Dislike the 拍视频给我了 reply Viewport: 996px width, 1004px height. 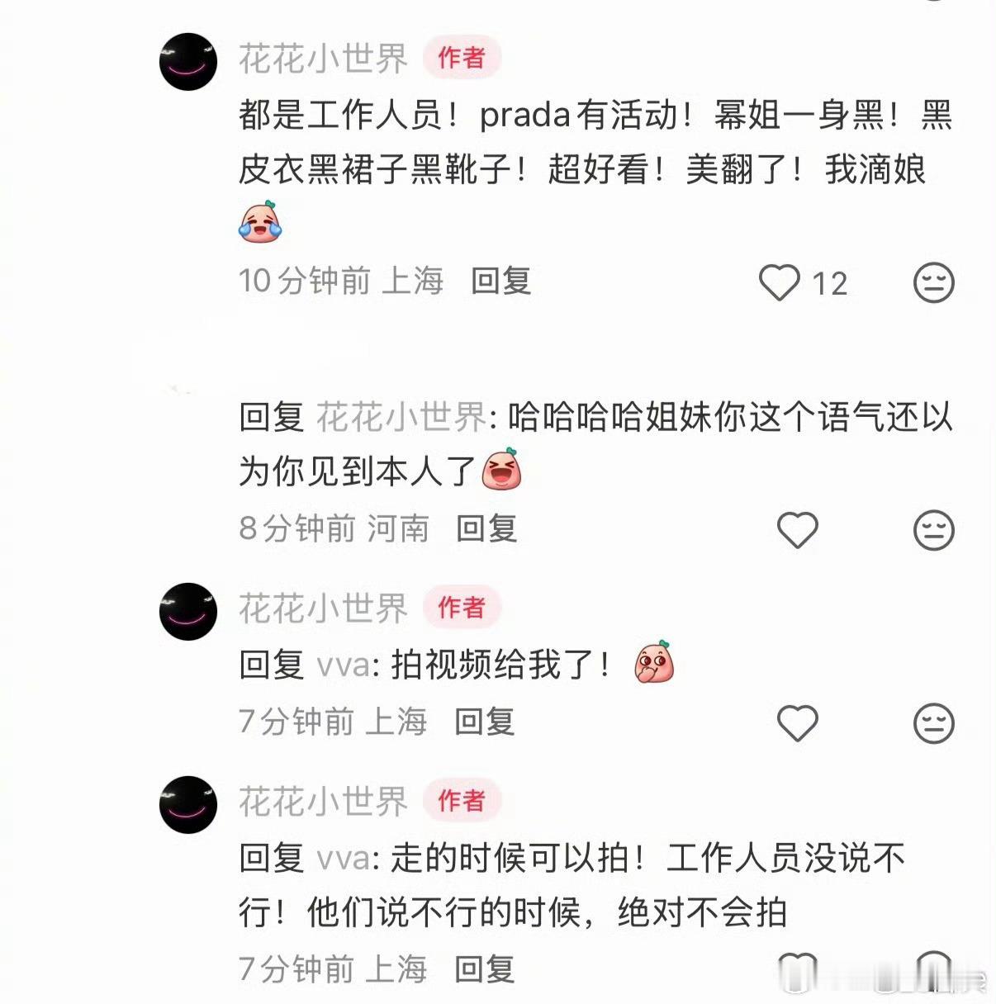tap(934, 722)
